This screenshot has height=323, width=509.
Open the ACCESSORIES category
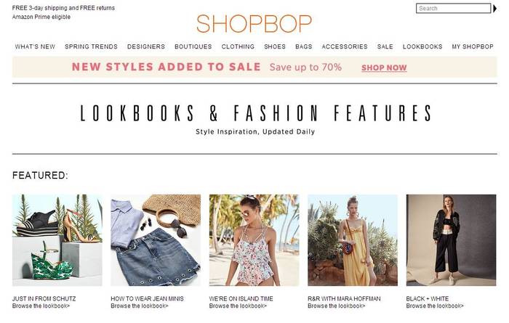pos(345,46)
